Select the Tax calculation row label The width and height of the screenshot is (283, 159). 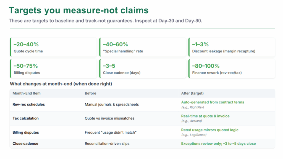tap(25, 118)
